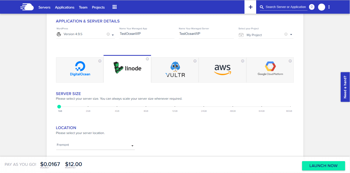Set server size to 2GB on slider
Viewport: 350px width, 173px height.
point(88,107)
